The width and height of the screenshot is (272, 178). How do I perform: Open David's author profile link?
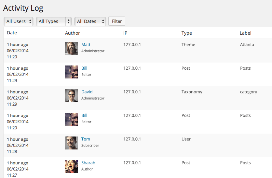point(87,92)
